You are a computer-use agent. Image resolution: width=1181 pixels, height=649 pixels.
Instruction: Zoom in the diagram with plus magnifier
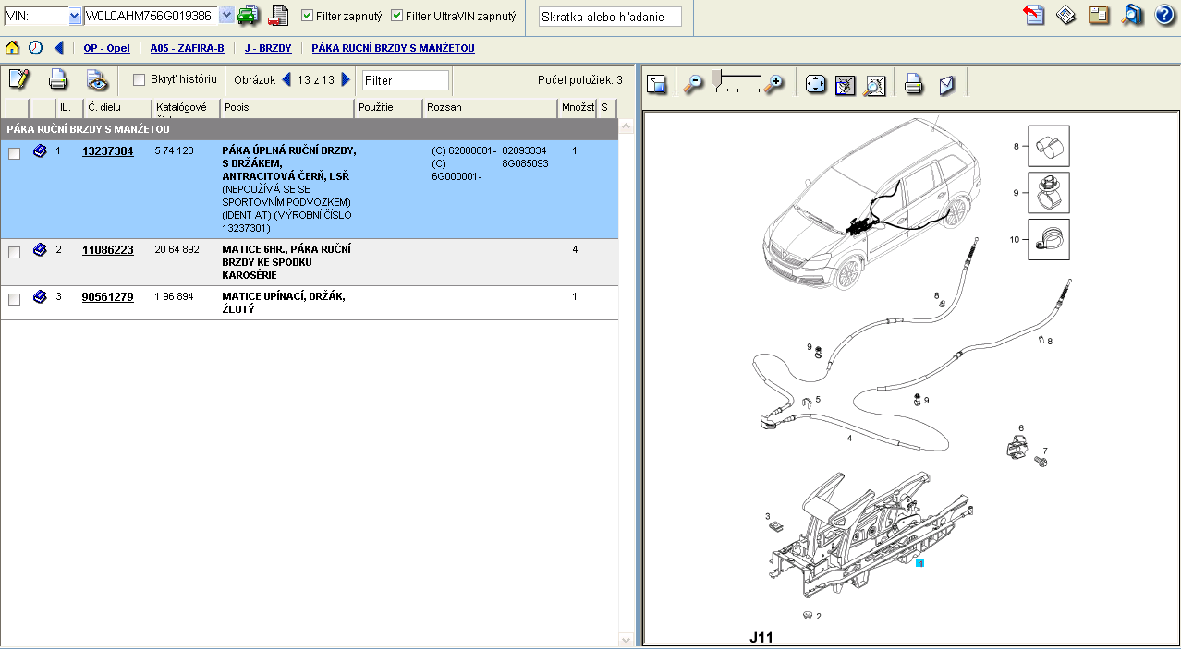[773, 85]
